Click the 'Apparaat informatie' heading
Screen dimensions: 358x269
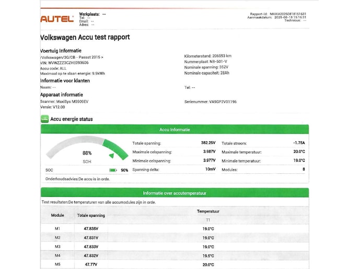click(x=62, y=95)
